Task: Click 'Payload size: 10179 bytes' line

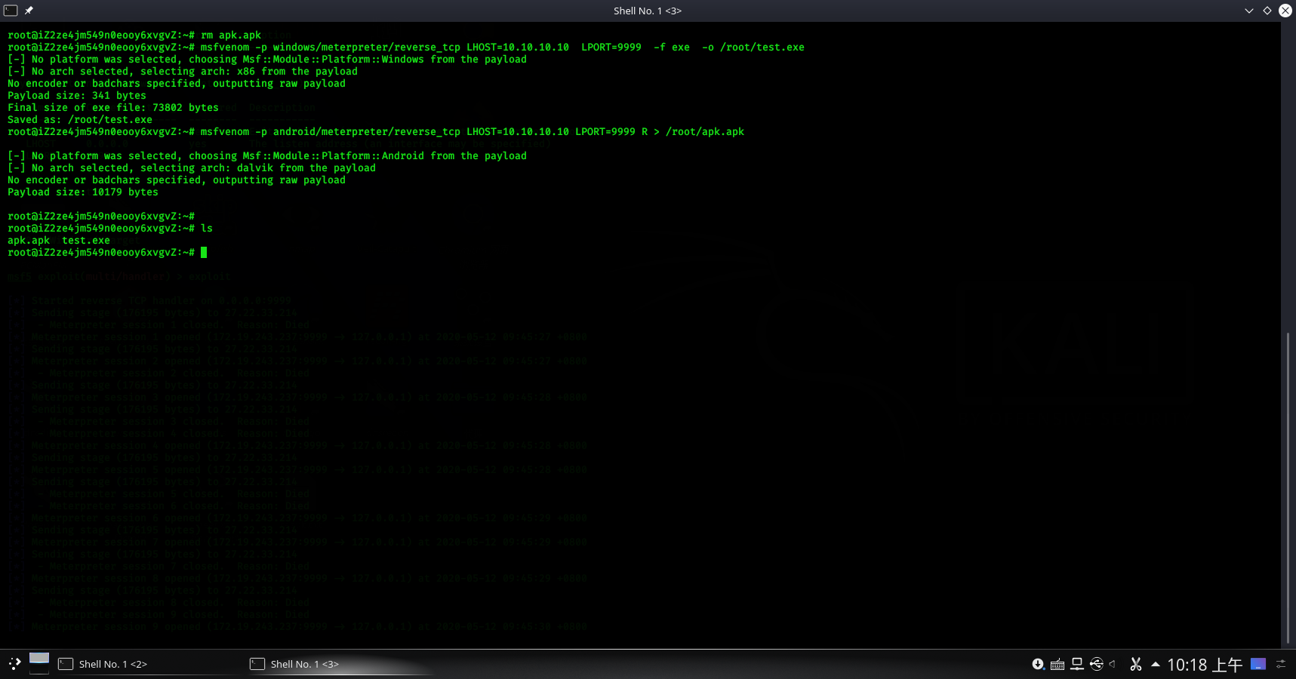Action: coord(83,192)
